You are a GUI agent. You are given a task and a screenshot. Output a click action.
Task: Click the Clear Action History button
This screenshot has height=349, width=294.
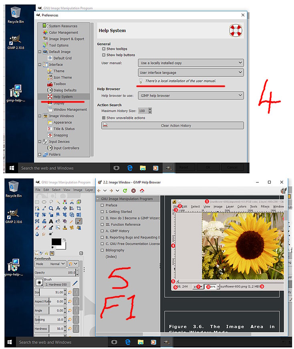[173, 125]
